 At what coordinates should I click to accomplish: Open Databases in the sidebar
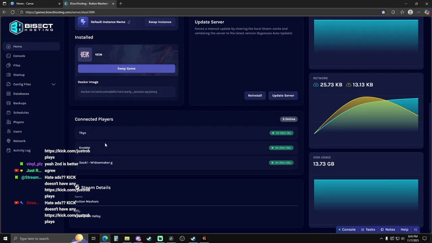31,93
